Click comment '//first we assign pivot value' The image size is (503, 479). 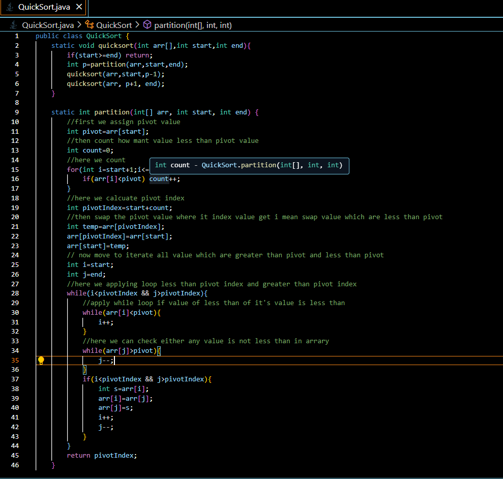[x=124, y=122]
